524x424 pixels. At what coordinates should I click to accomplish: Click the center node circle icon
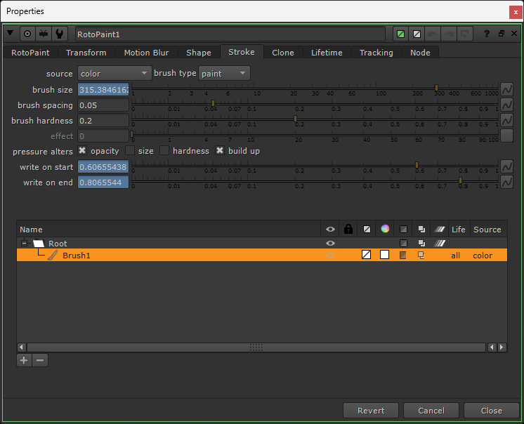[x=27, y=34]
